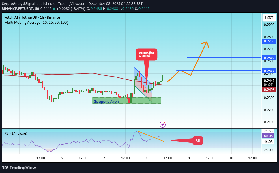The width and height of the screenshot is (279, 173).
Task: Select the 0.2765 target price label
Action: (x=269, y=41)
